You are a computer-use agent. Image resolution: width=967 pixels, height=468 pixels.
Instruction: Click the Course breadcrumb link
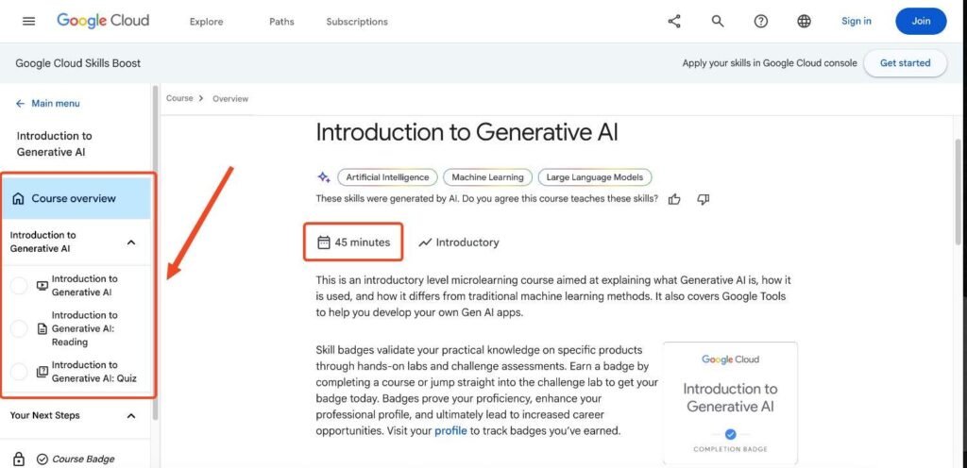click(179, 98)
